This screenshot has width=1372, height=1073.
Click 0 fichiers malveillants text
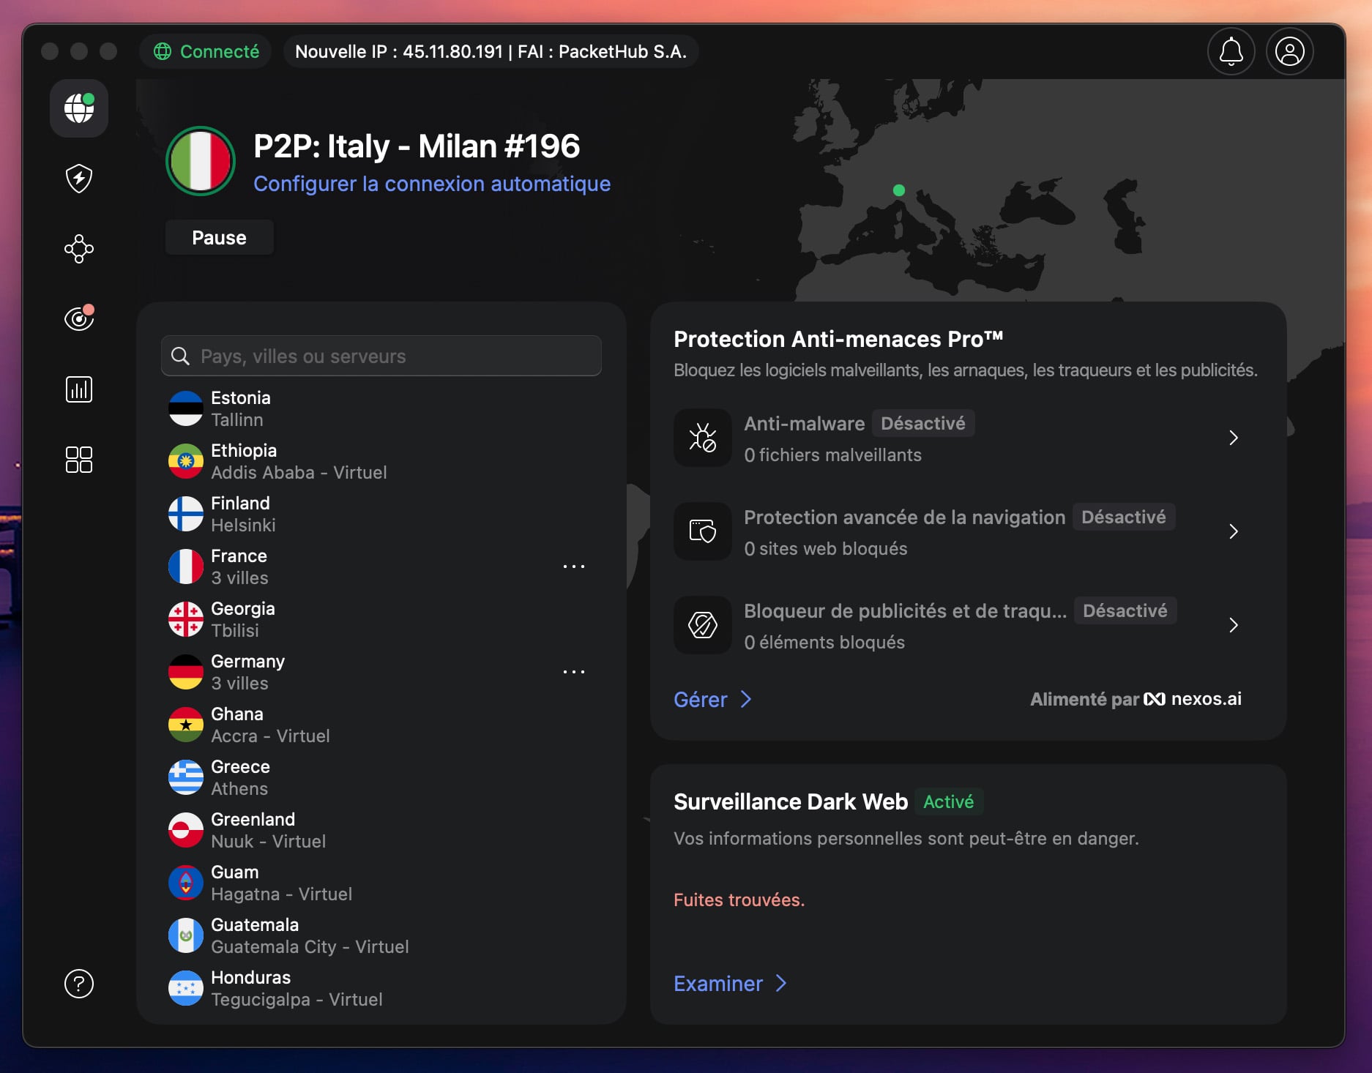click(x=833, y=455)
